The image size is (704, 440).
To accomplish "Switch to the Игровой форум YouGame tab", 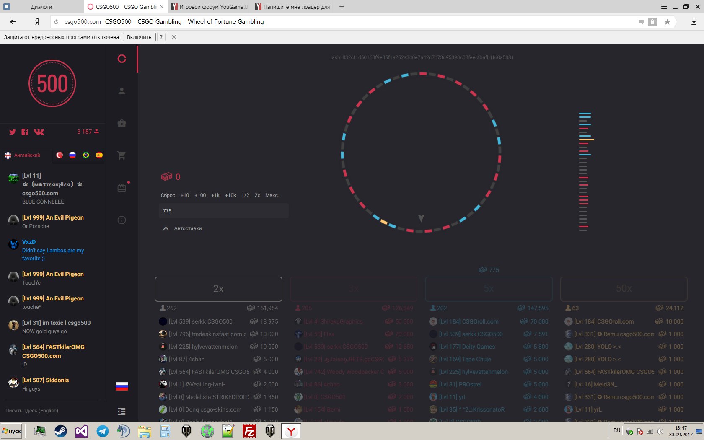I will click(210, 7).
